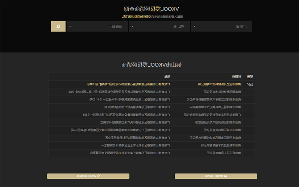The width and height of the screenshot is (299, 187).
Task: Click the highlighted address ending in P88号
Action: pyautogui.click(x=129, y=84)
